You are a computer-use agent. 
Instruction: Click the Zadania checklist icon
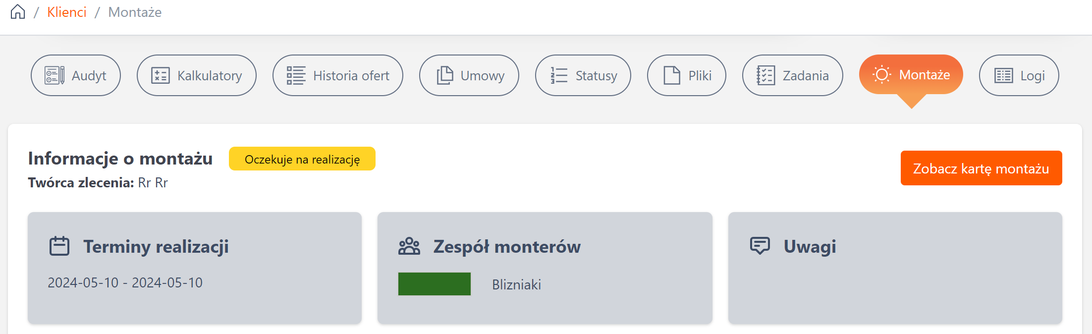(765, 75)
